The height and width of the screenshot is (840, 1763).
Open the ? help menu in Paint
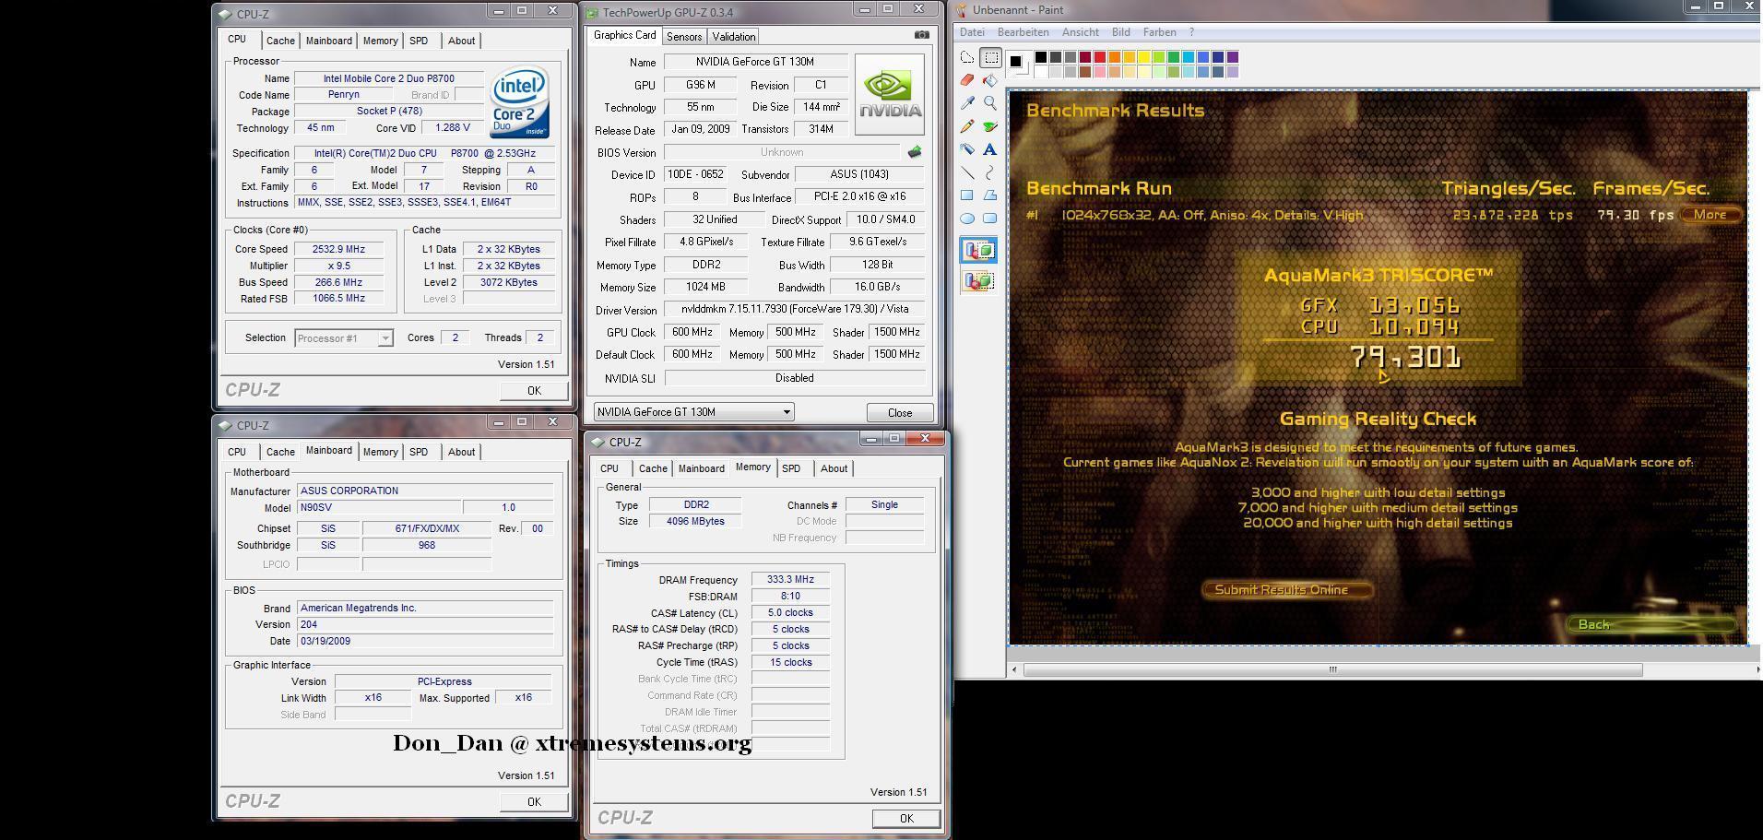coord(1191,32)
